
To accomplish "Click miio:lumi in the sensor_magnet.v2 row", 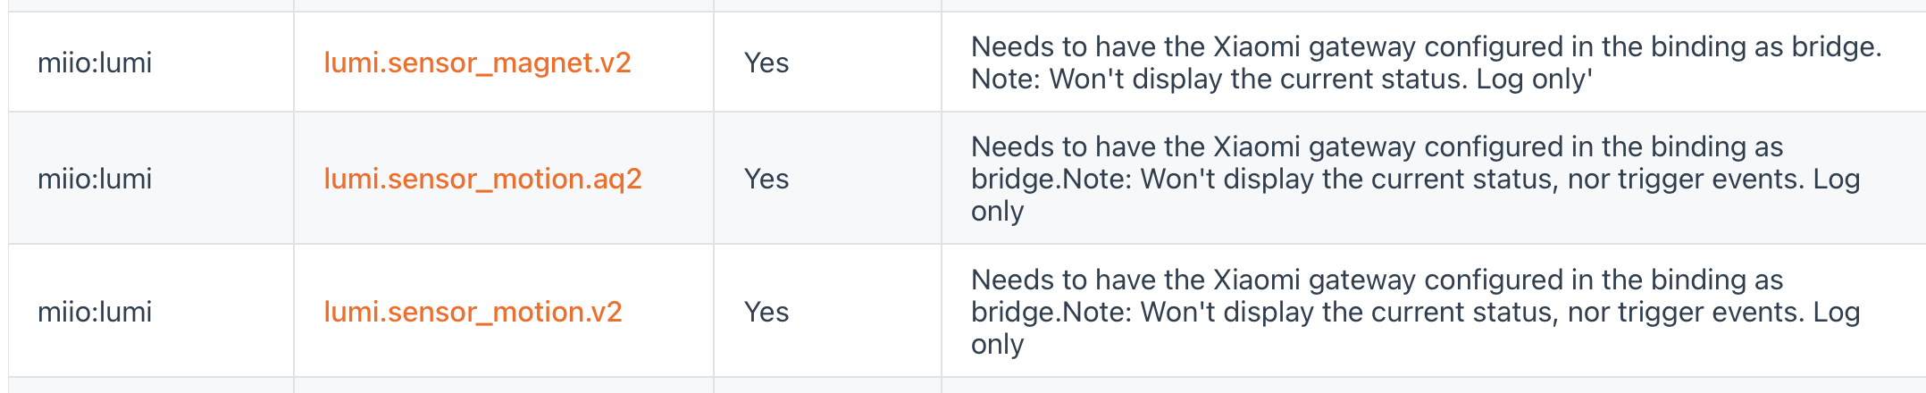I will click(95, 63).
